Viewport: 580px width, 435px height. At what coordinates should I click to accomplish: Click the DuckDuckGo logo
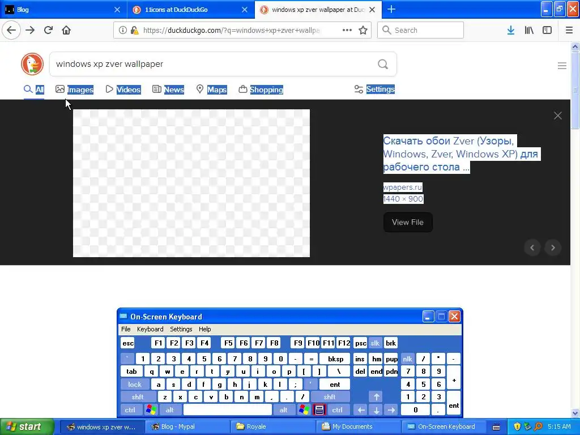click(x=32, y=64)
